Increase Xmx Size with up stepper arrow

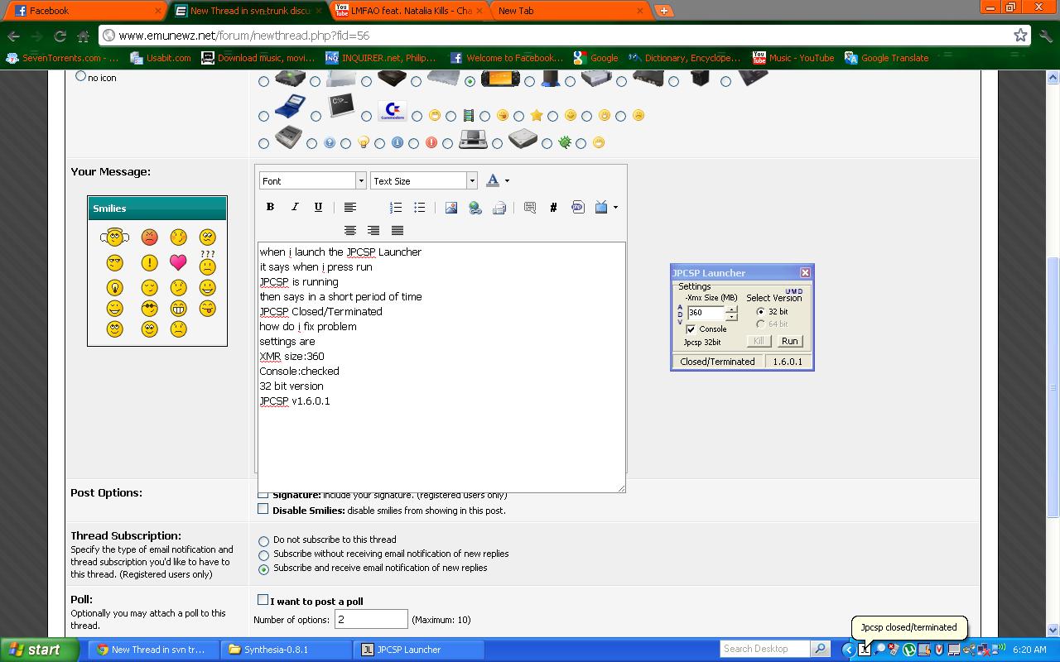731,309
